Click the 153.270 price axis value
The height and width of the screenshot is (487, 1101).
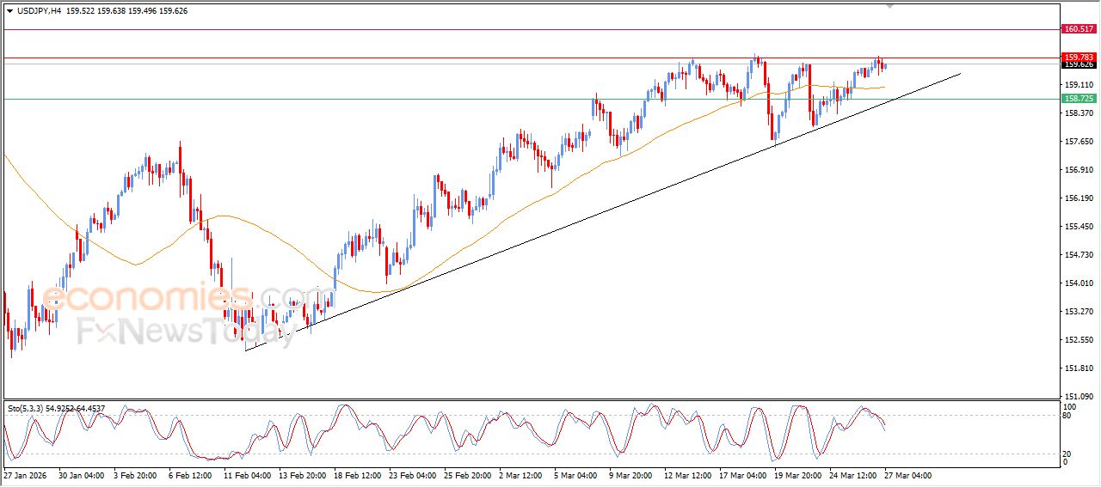click(1078, 312)
